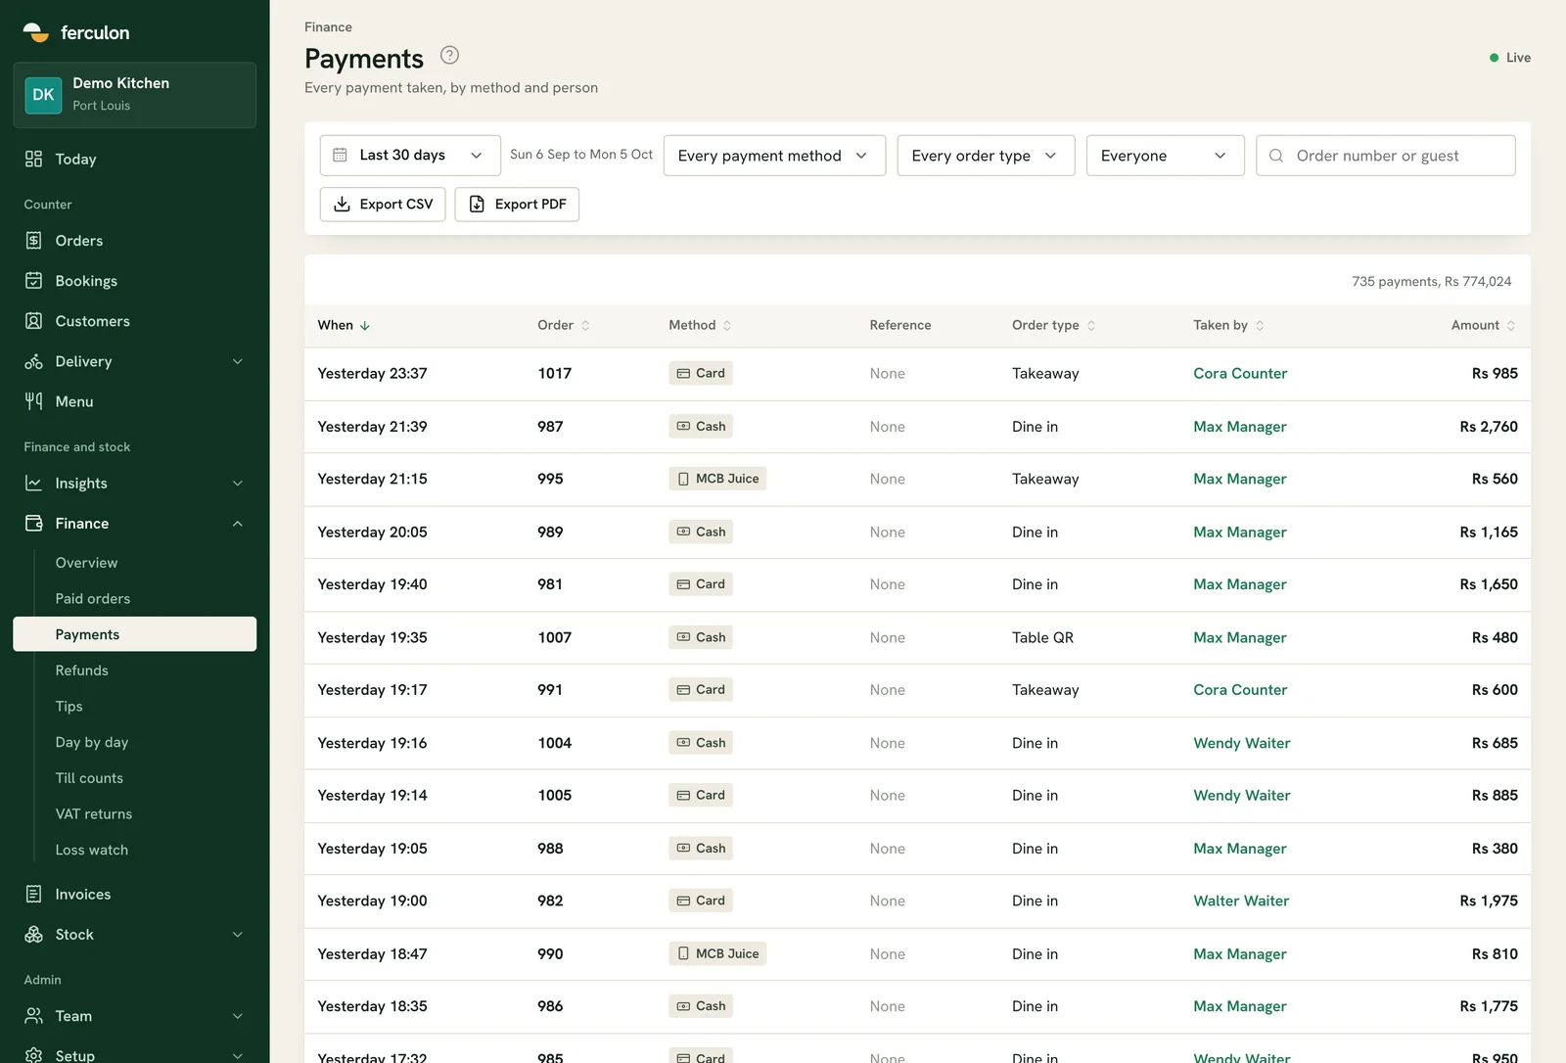
Task: Open Paid orders submenu item
Action: (x=92, y=598)
